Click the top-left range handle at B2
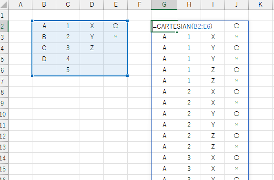 32,21
